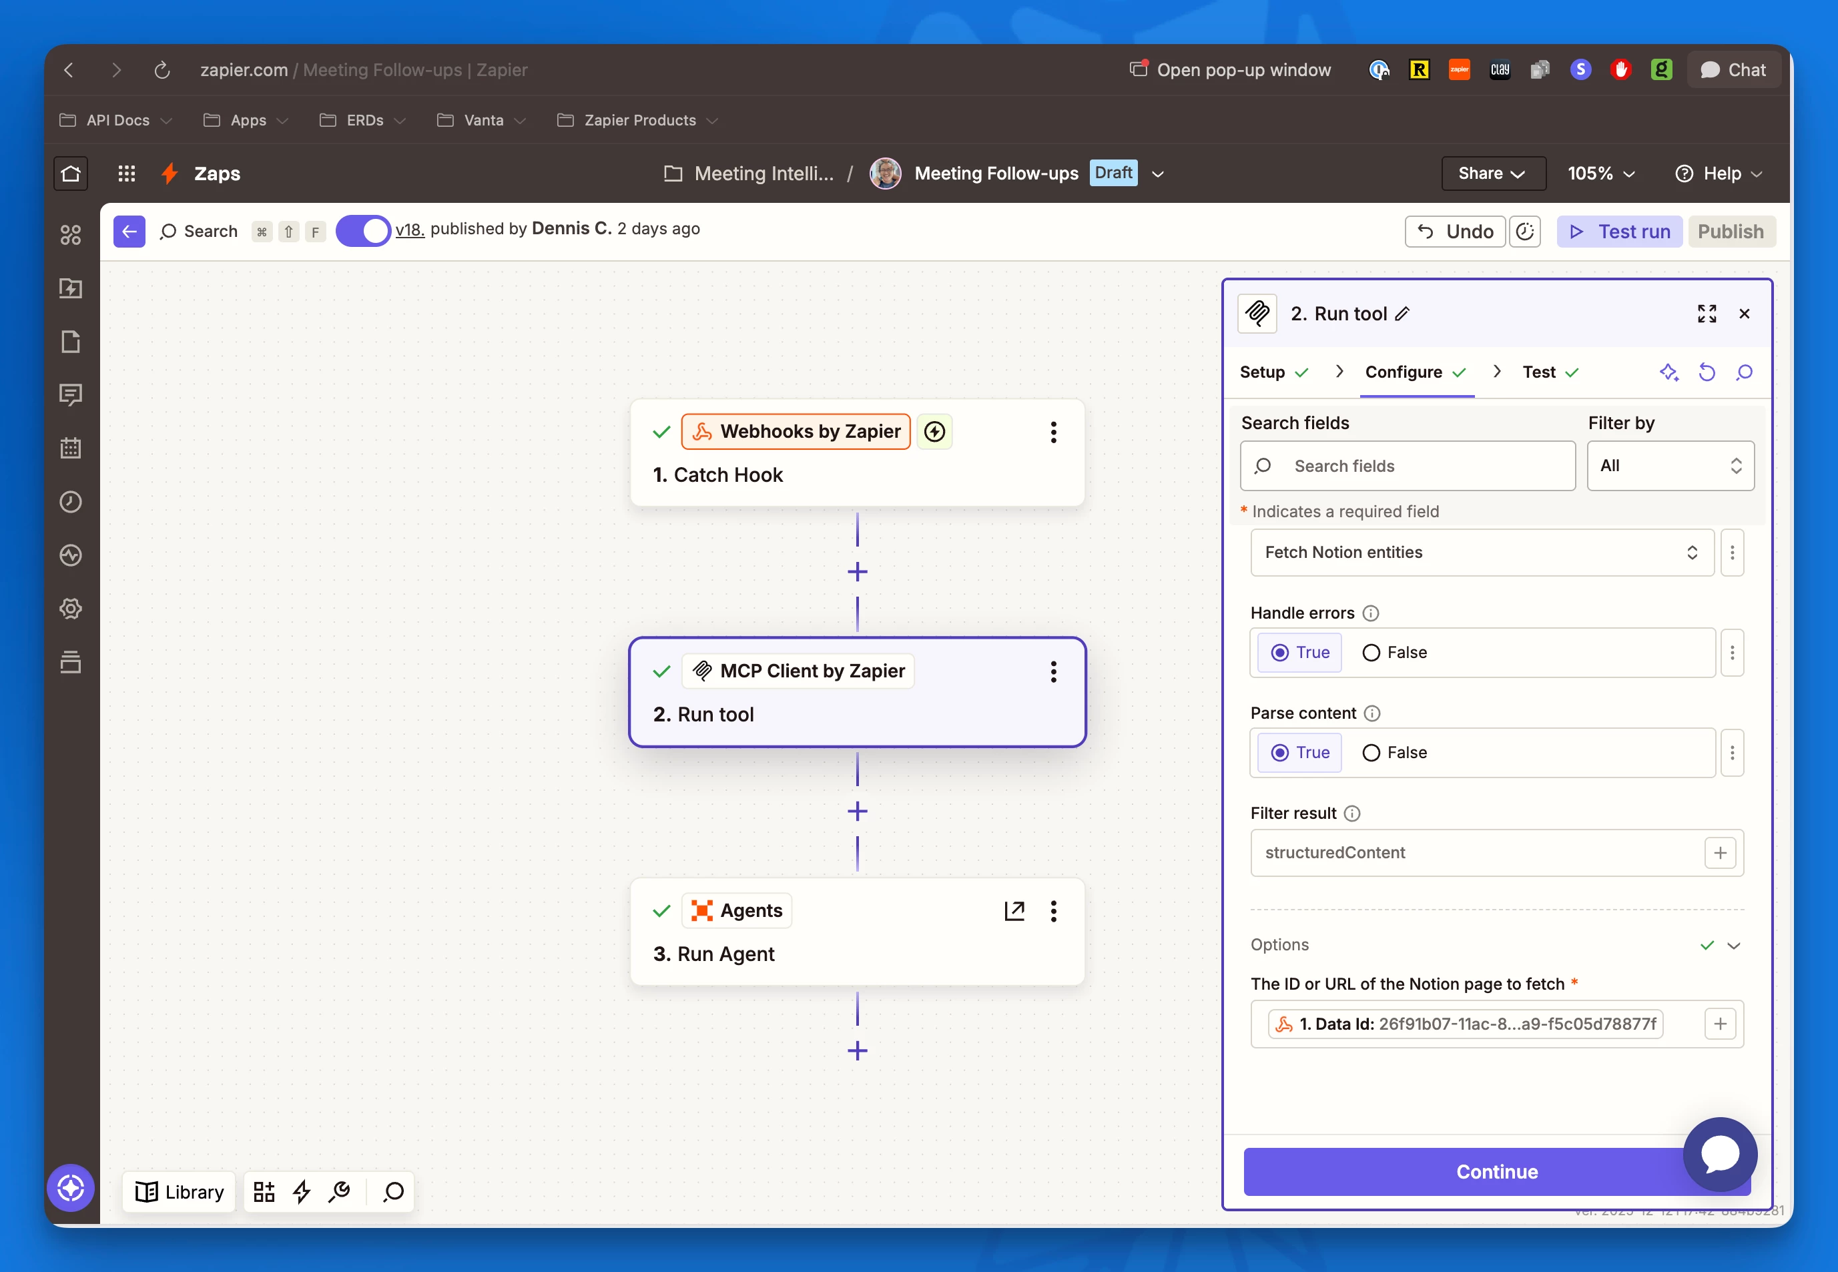The width and height of the screenshot is (1838, 1272).
Task: Open three-dot menu on Catch Hook step
Action: point(1053,432)
